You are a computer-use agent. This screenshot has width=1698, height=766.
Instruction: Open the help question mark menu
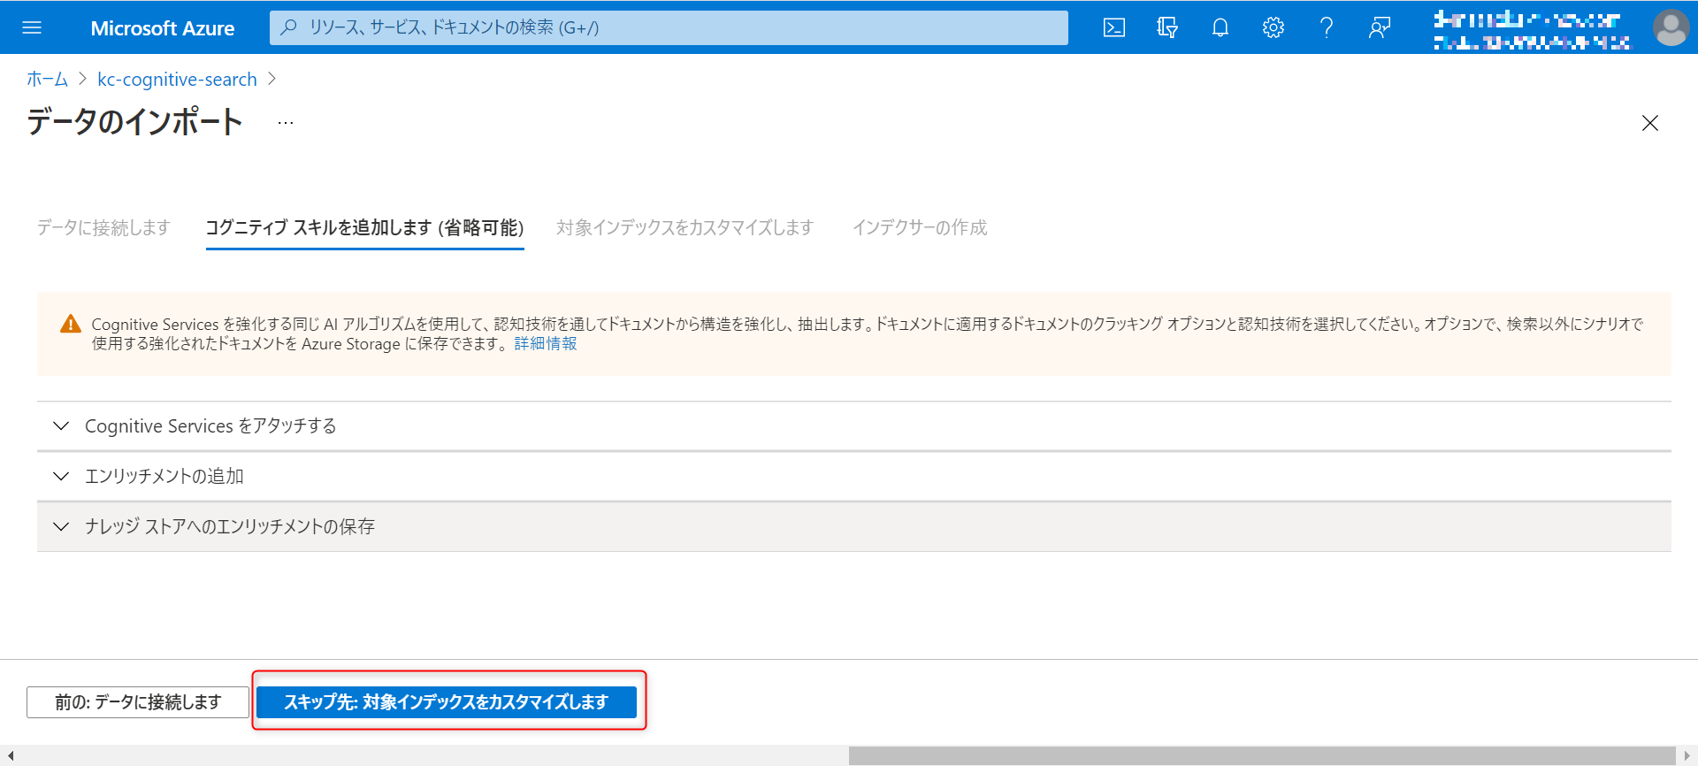point(1327,27)
